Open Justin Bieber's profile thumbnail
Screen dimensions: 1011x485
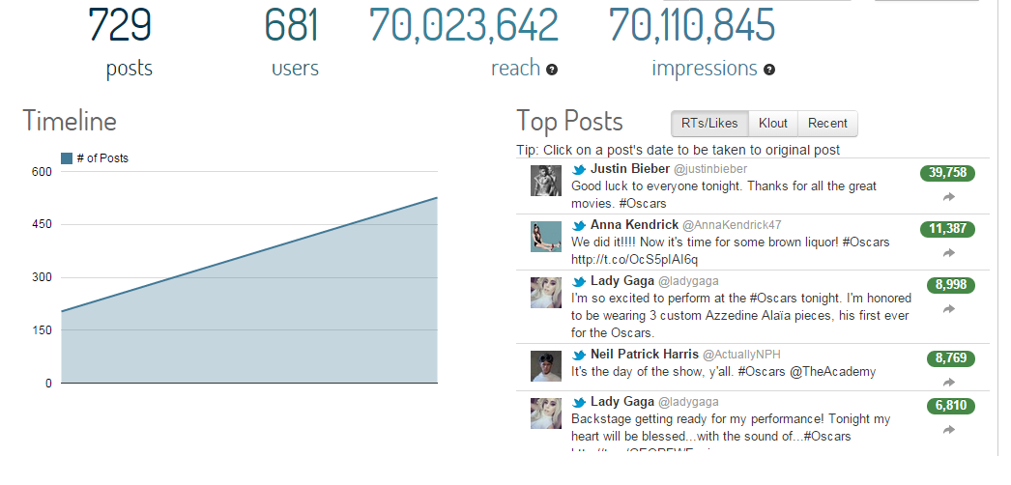(546, 181)
